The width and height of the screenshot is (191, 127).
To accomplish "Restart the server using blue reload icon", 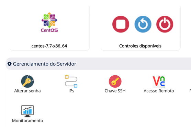I will pyautogui.click(x=143, y=24).
